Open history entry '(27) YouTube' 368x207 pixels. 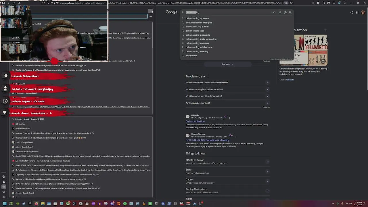(20, 124)
